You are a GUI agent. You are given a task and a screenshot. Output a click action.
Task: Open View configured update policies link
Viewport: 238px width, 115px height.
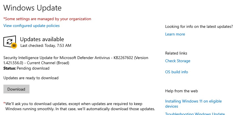(x=31, y=26)
